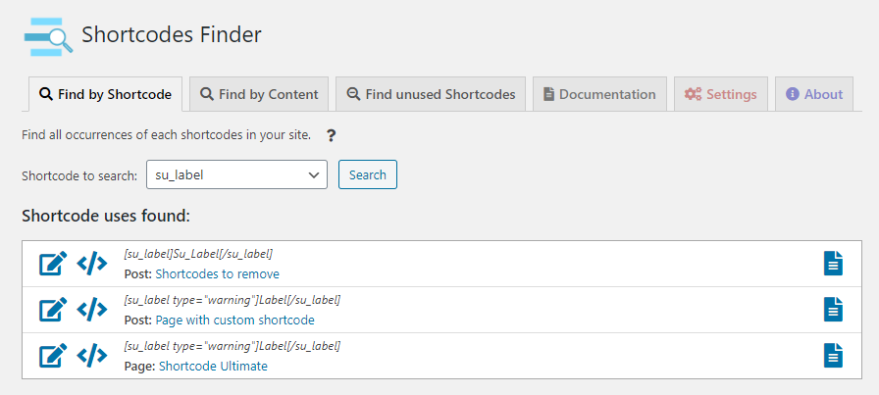Click the Shortcodes Finder logo icon
The image size is (879, 395).
tap(47, 36)
